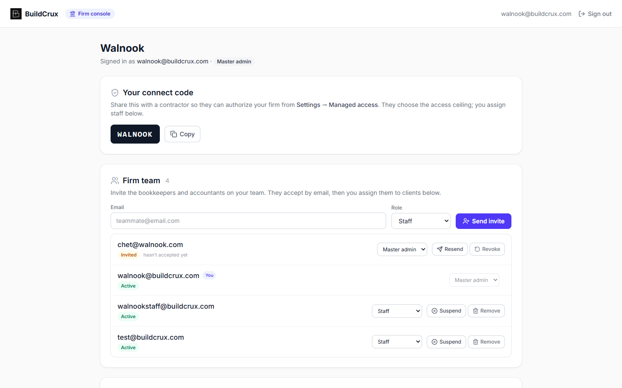
Task: Click the Sign out link text
Action: 600,14
